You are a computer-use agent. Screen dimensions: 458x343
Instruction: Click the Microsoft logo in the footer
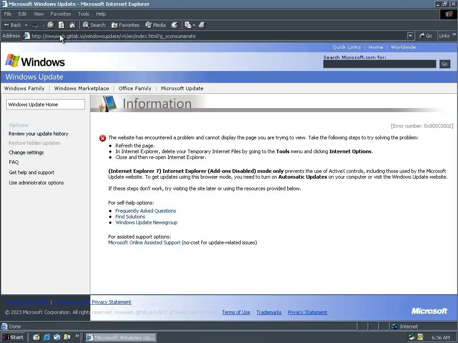point(429,311)
